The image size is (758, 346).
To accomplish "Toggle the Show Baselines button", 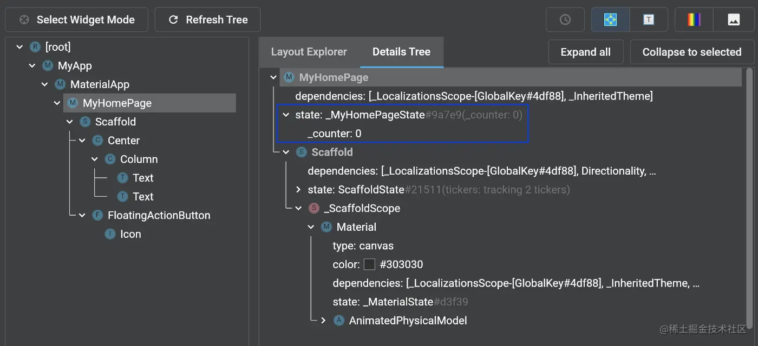I will pos(649,20).
